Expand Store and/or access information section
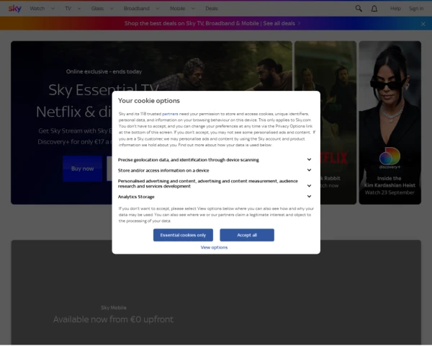432x346 pixels. pos(309,170)
